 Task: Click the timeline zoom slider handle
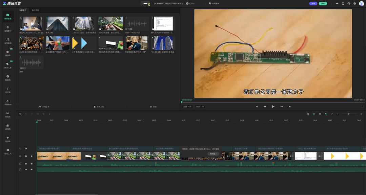click(348, 114)
